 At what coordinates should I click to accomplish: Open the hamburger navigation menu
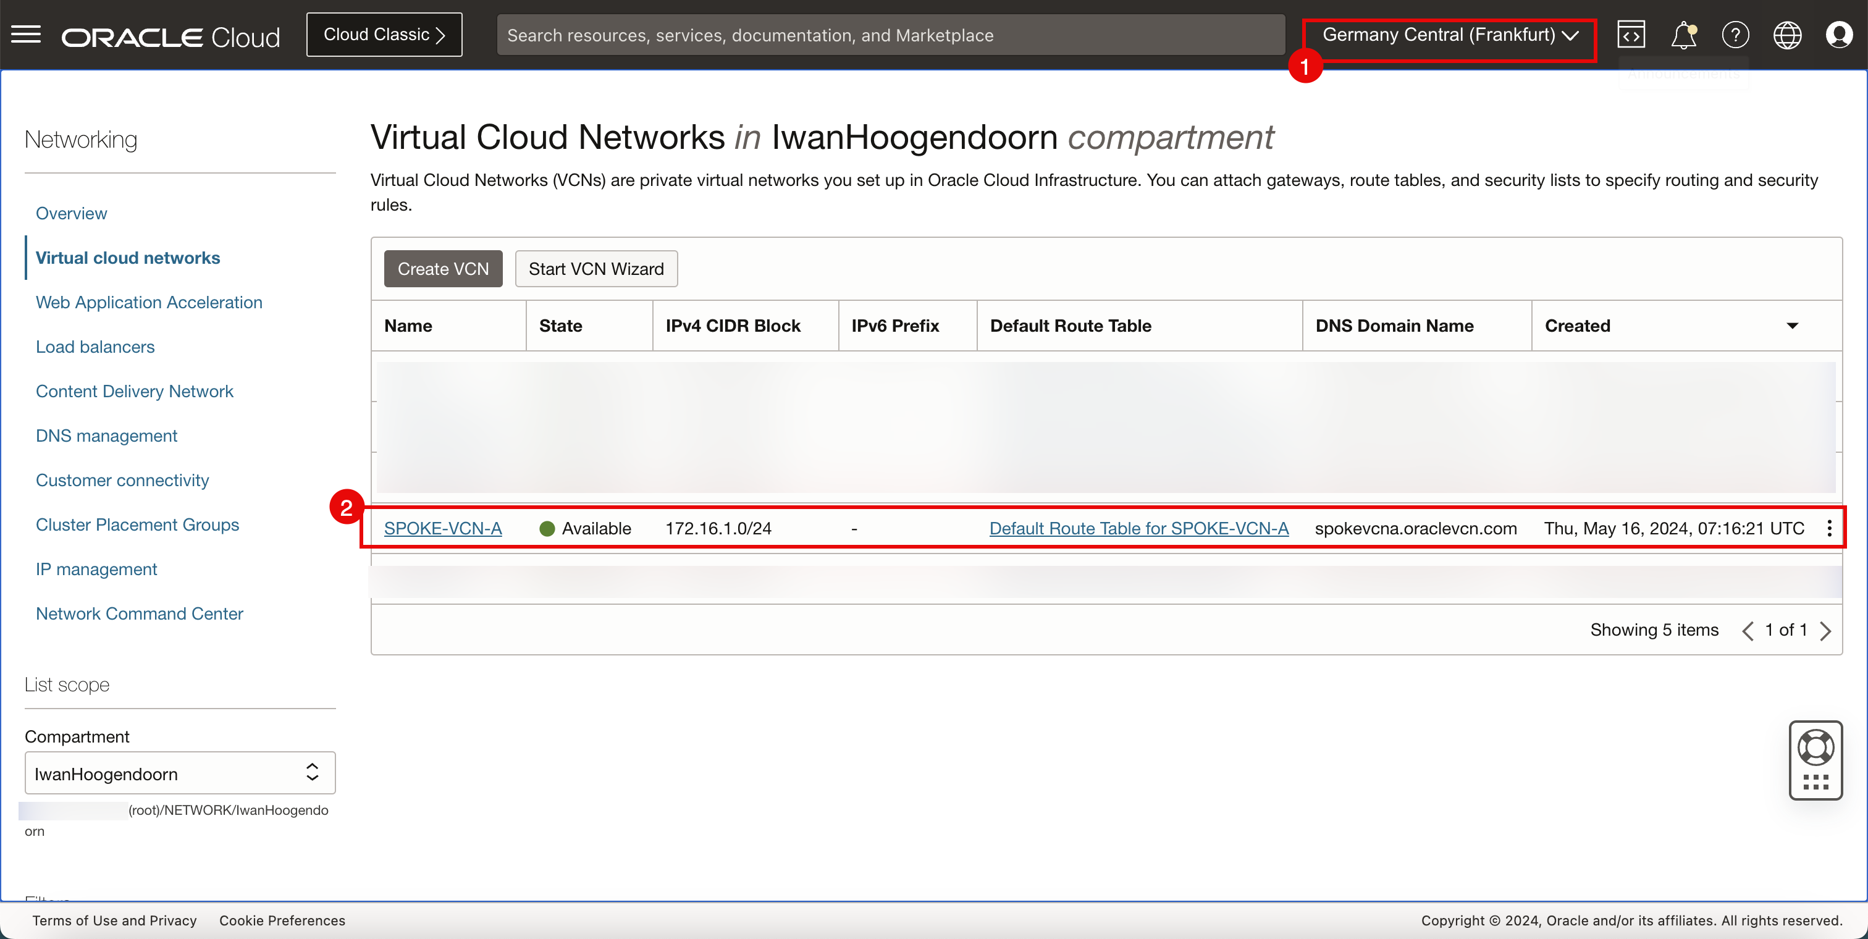[26, 35]
